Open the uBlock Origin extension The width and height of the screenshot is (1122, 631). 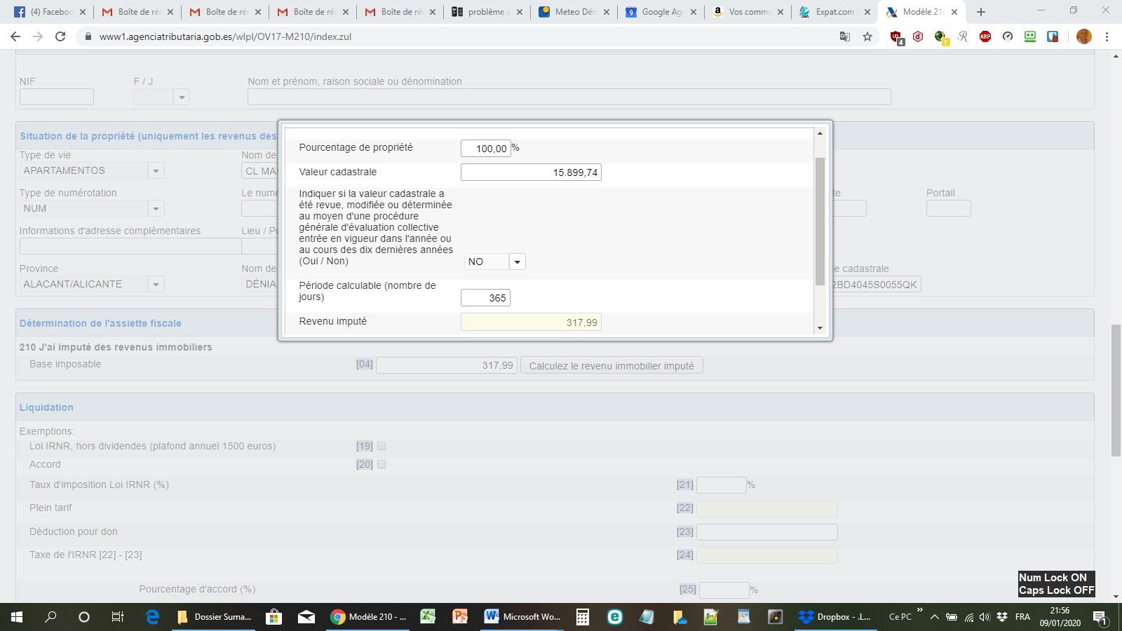tap(896, 37)
